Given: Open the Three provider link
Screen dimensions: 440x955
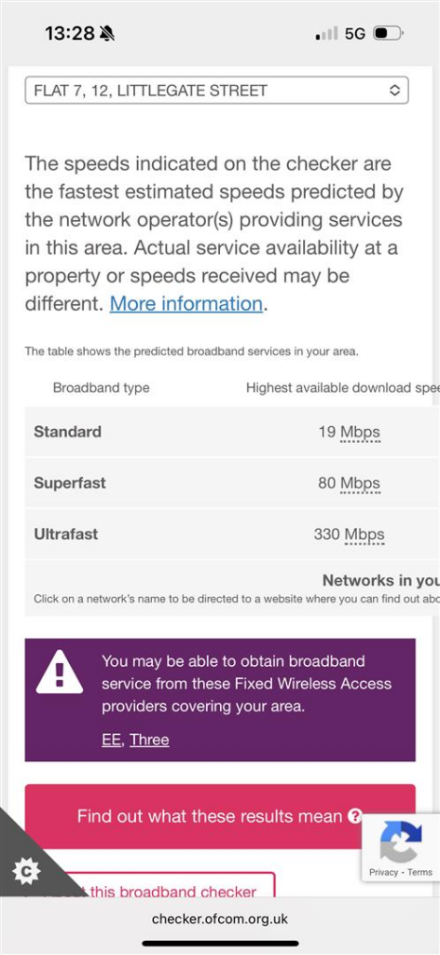Looking at the screenshot, I should point(149,740).
